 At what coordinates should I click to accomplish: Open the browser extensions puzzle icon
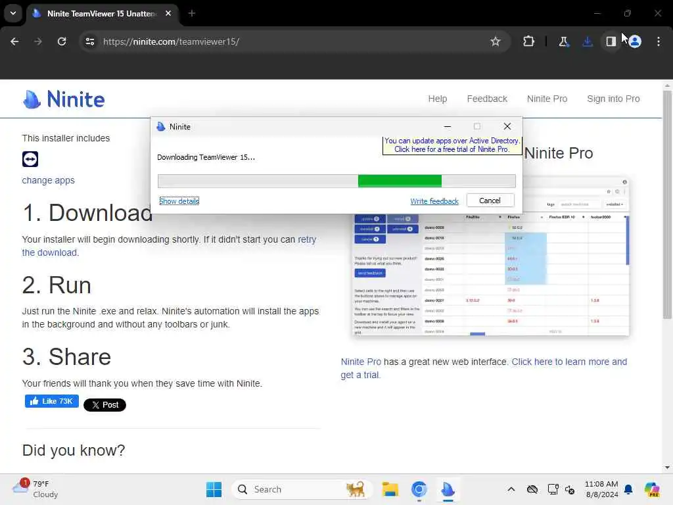(529, 41)
